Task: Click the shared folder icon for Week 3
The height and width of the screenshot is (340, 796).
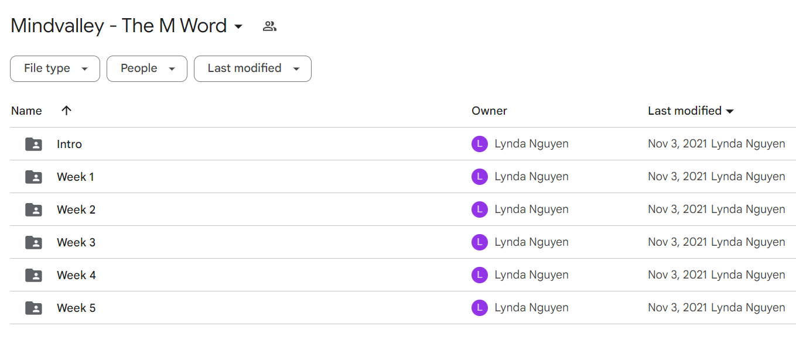Action: coord(34,242)
